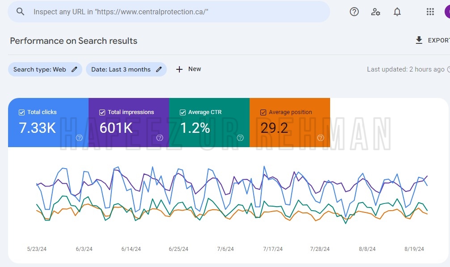Click pencil icon on Date chip
The height and width of the screenshot is (267, 450).
coord(159,69)
